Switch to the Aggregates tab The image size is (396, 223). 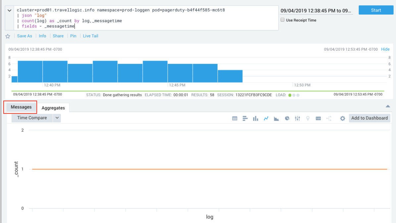click(53, 108)
